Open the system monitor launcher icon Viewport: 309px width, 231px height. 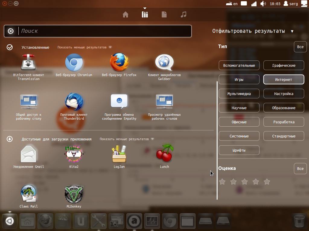(152, 221)
